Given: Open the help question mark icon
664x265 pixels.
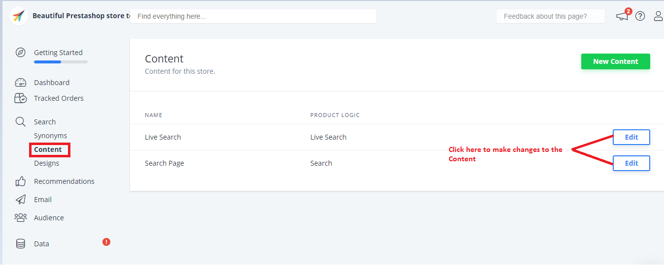Looking at the screenshot, I should tap(640, 16).
